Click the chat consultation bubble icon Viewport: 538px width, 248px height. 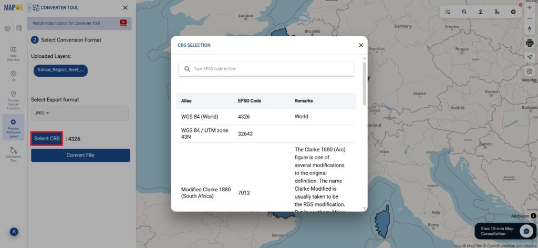526,231
